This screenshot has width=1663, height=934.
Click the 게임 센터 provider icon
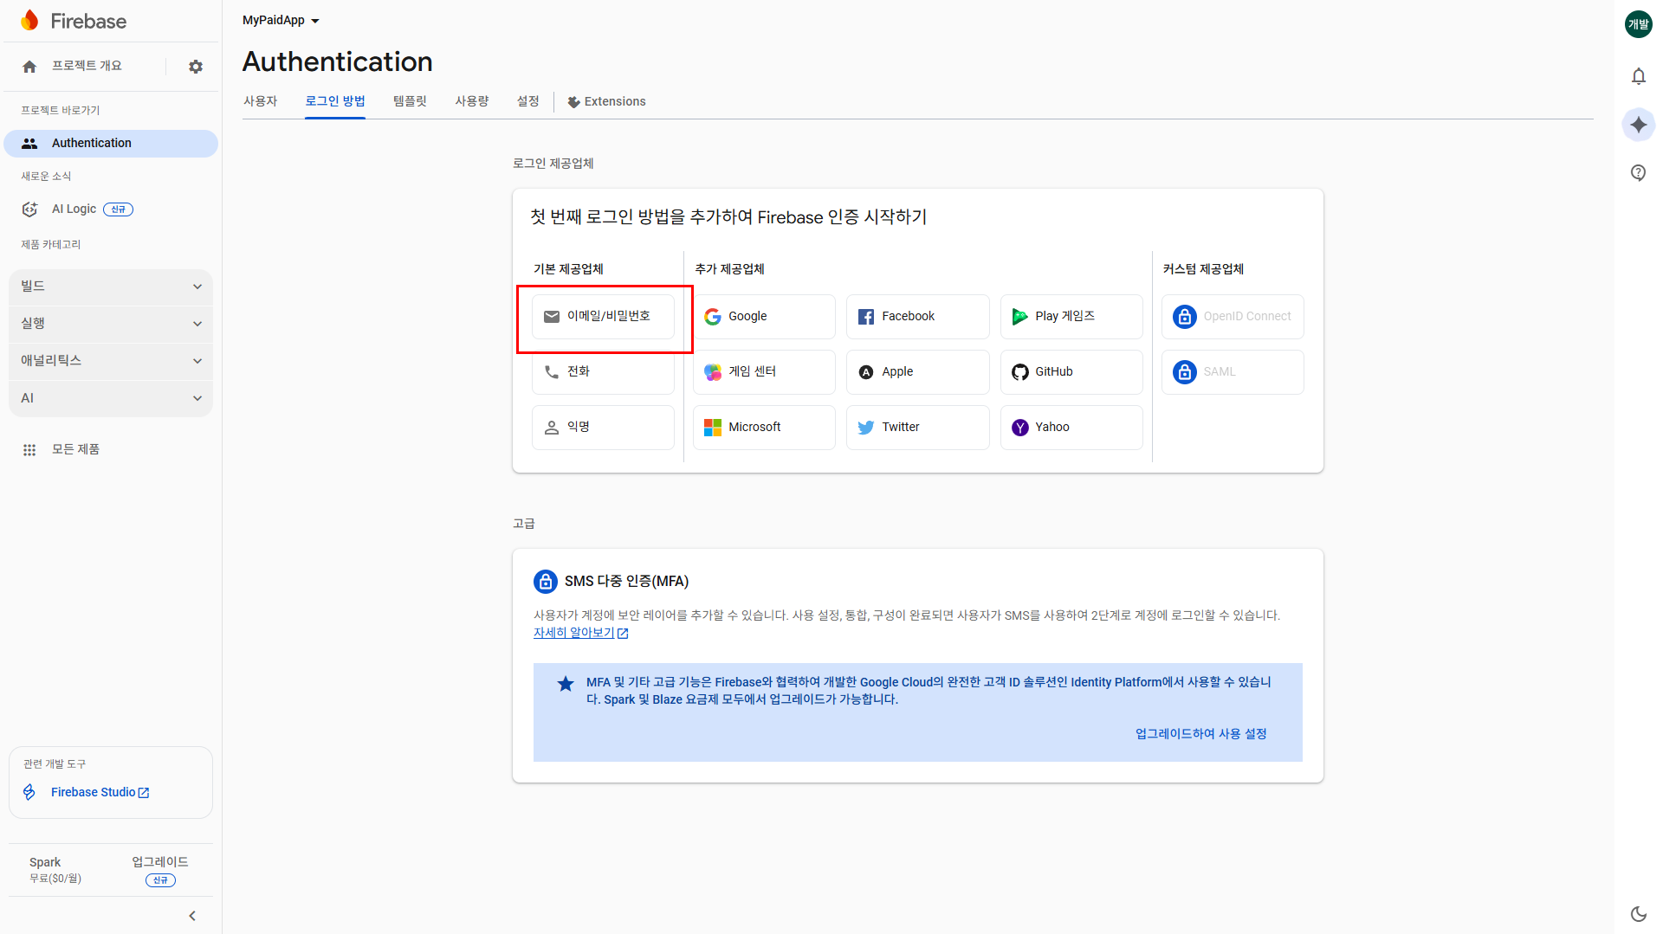tap(713, 372)
